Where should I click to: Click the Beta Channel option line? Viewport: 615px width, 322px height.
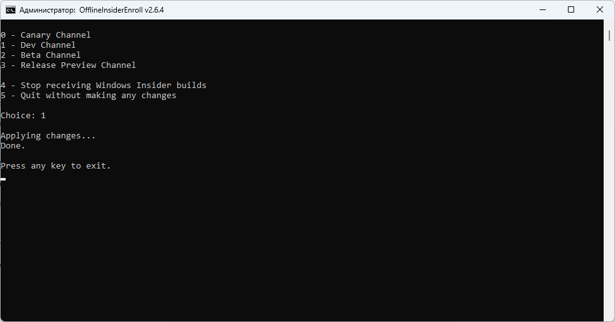click(x=41, y=55)
